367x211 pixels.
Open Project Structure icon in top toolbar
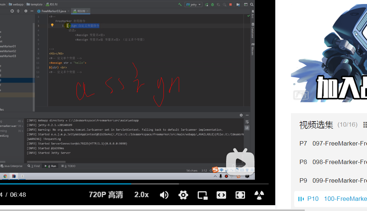[238, 4]
